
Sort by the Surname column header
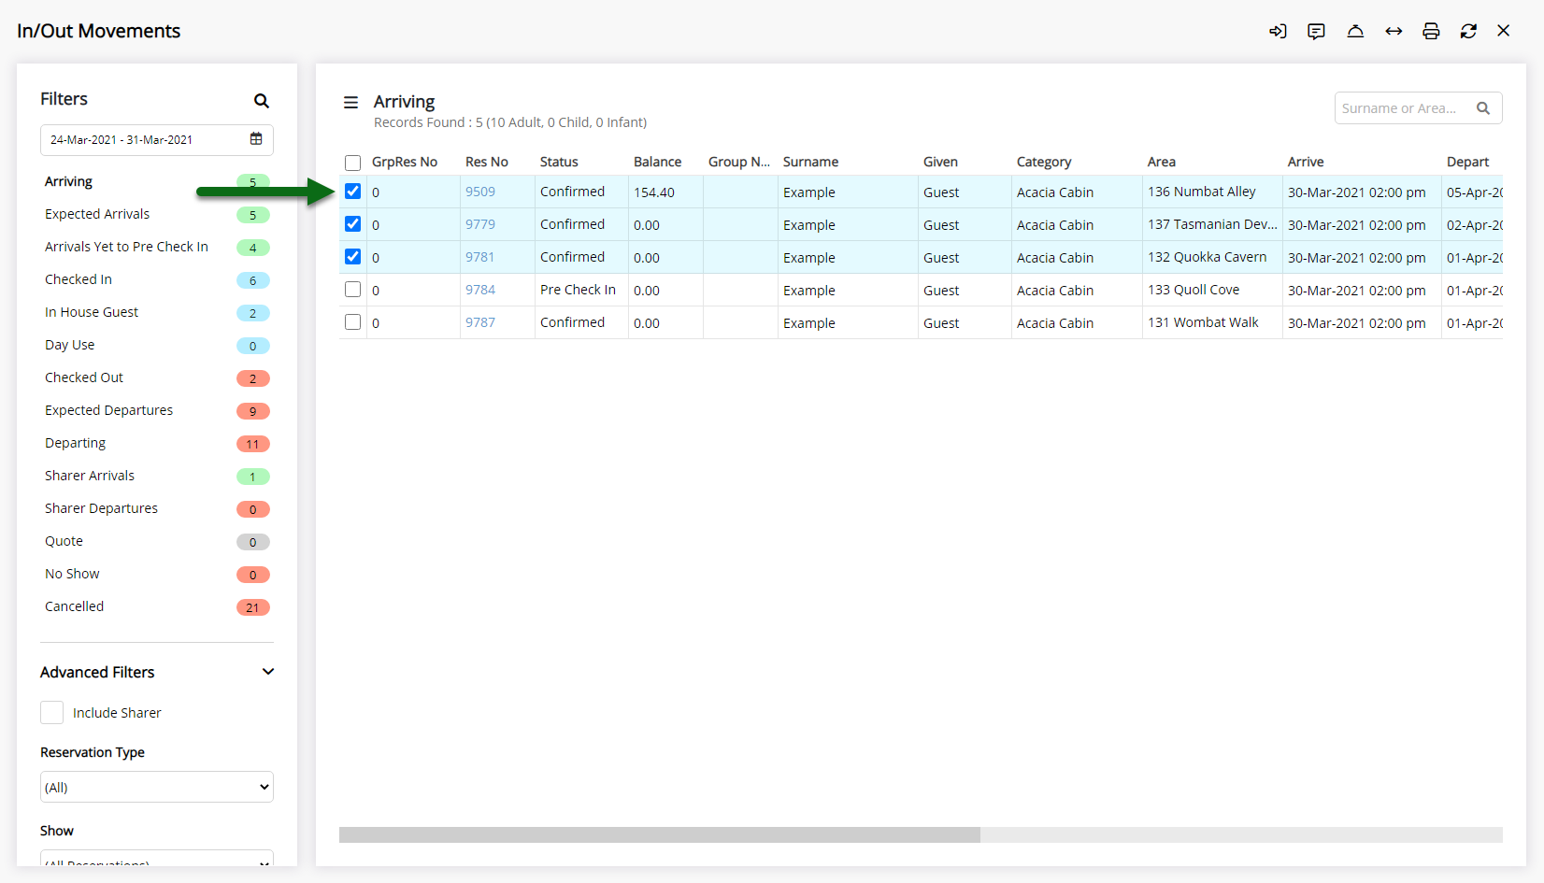[810, 162]
